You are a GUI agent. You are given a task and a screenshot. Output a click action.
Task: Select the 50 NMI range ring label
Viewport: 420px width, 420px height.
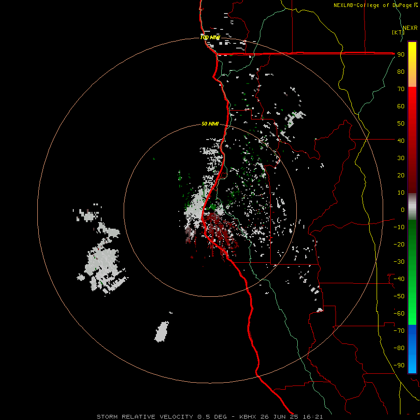coord(210,124)
